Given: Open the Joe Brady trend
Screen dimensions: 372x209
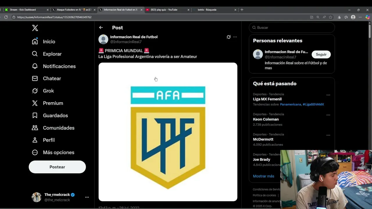Looking at the screenshot, I should (262, 159).
